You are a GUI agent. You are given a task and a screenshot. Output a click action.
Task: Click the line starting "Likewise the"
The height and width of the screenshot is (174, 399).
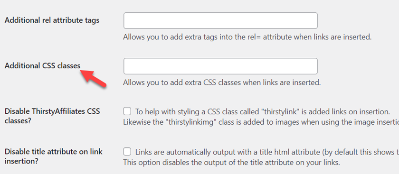(261, 122)
